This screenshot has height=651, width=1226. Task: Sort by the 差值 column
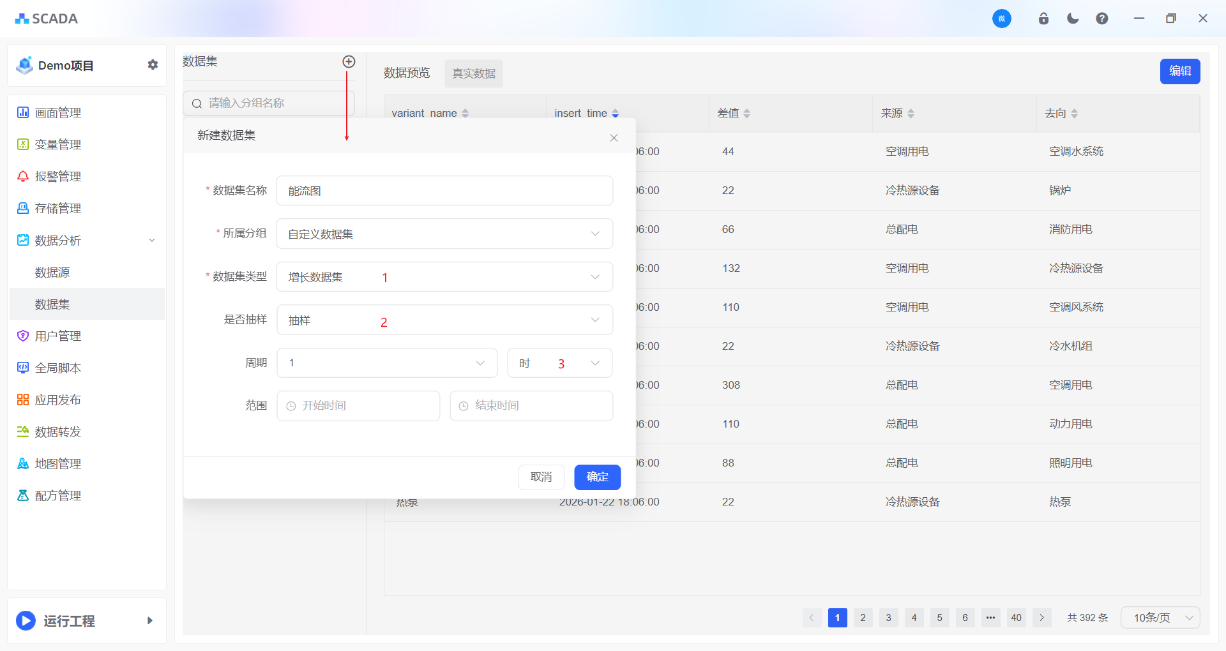point(746,114)
